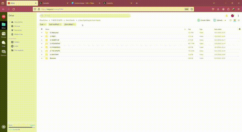Open the Photos section in the left rail
The image size is (242, 132).
[x=4, y=35]
